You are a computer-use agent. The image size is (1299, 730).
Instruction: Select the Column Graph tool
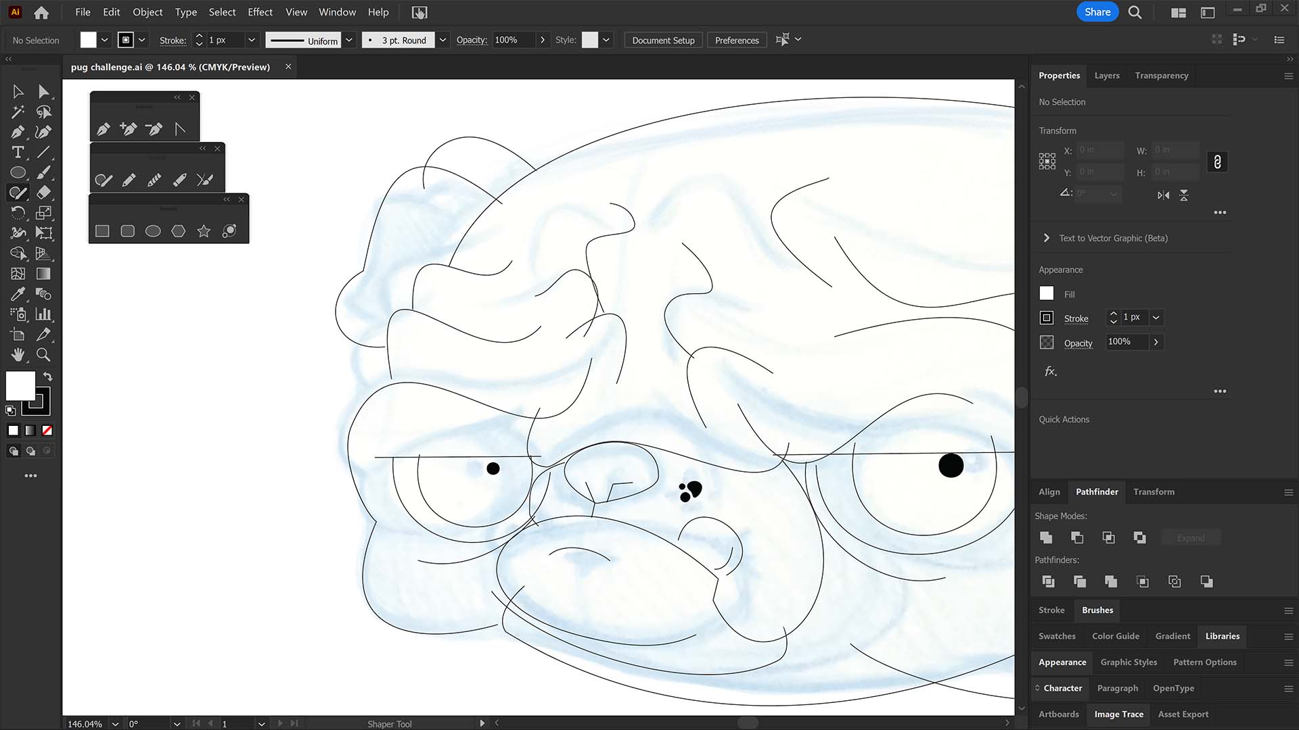click(44, 314)
